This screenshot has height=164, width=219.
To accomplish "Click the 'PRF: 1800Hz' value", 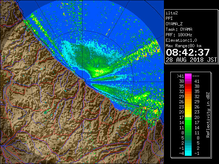I will click(179, 35).
